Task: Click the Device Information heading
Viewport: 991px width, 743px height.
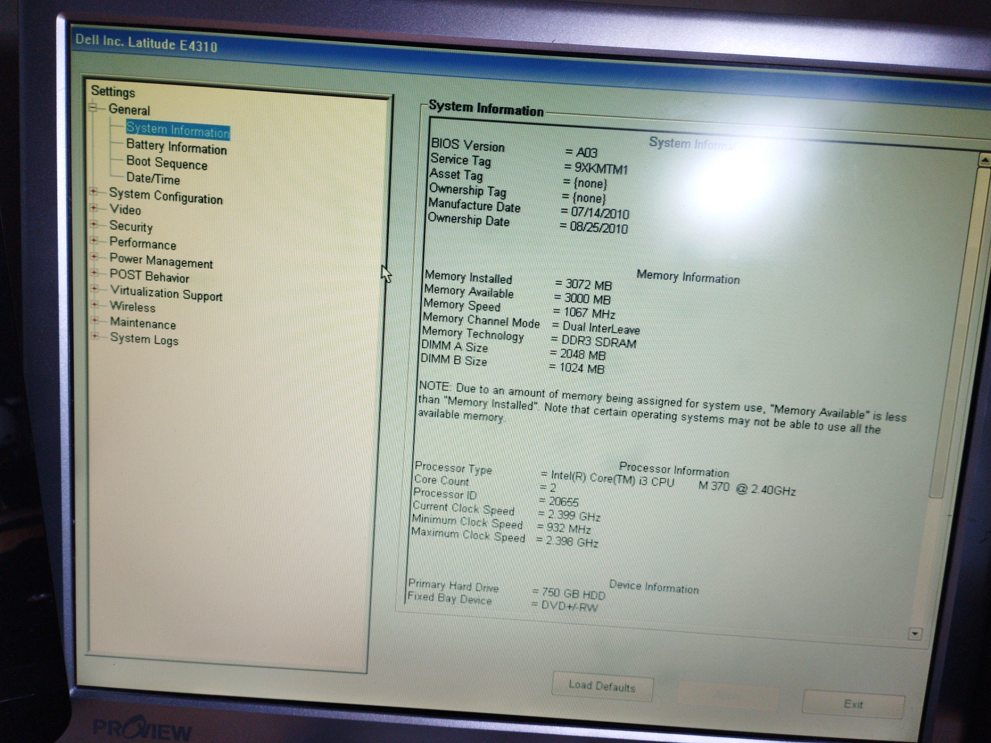Action: tap(653, 587)
